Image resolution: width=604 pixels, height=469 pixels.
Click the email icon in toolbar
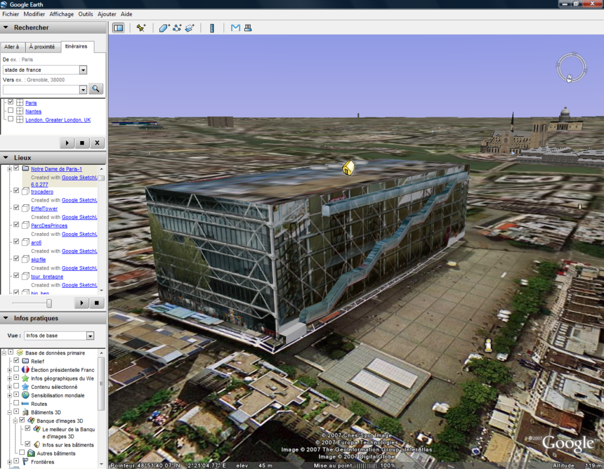click(x=235, y=28)
